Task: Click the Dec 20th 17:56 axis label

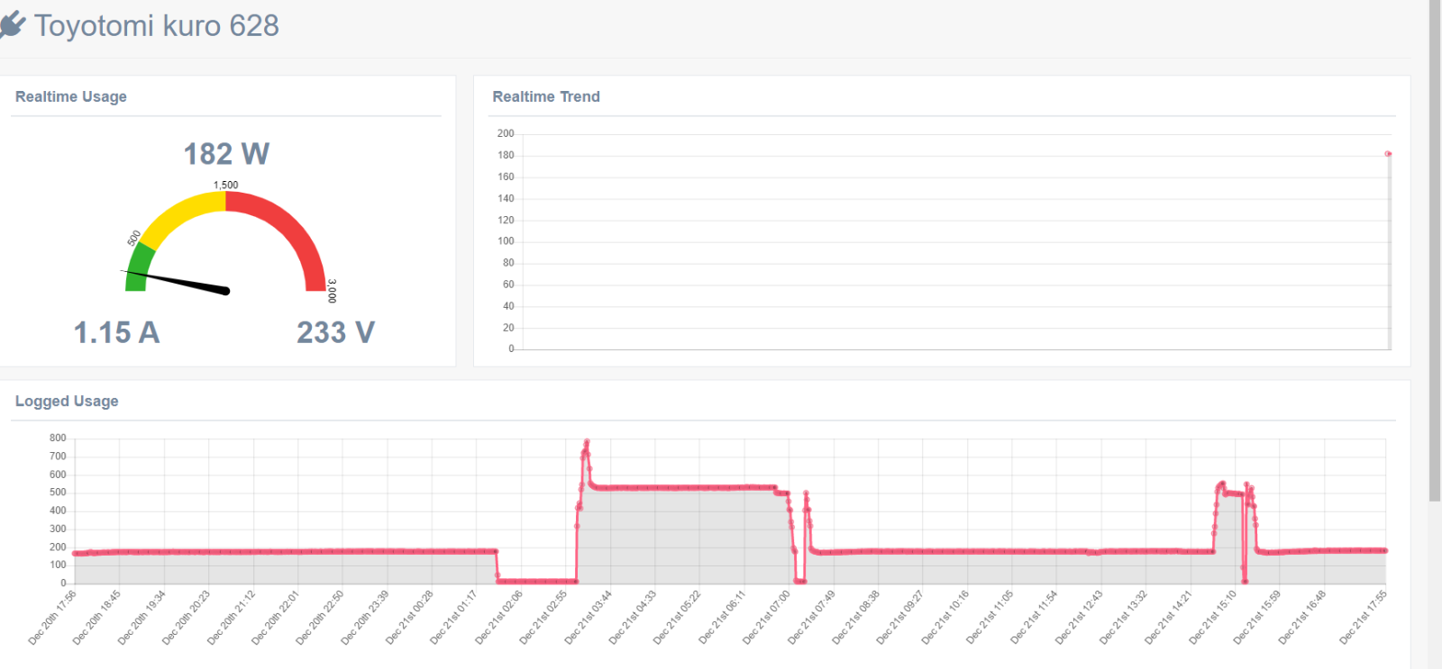Action: coord(52,618)
